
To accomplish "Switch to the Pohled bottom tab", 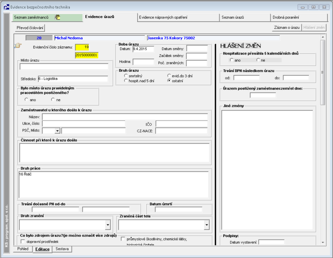I will click(23, 249).
